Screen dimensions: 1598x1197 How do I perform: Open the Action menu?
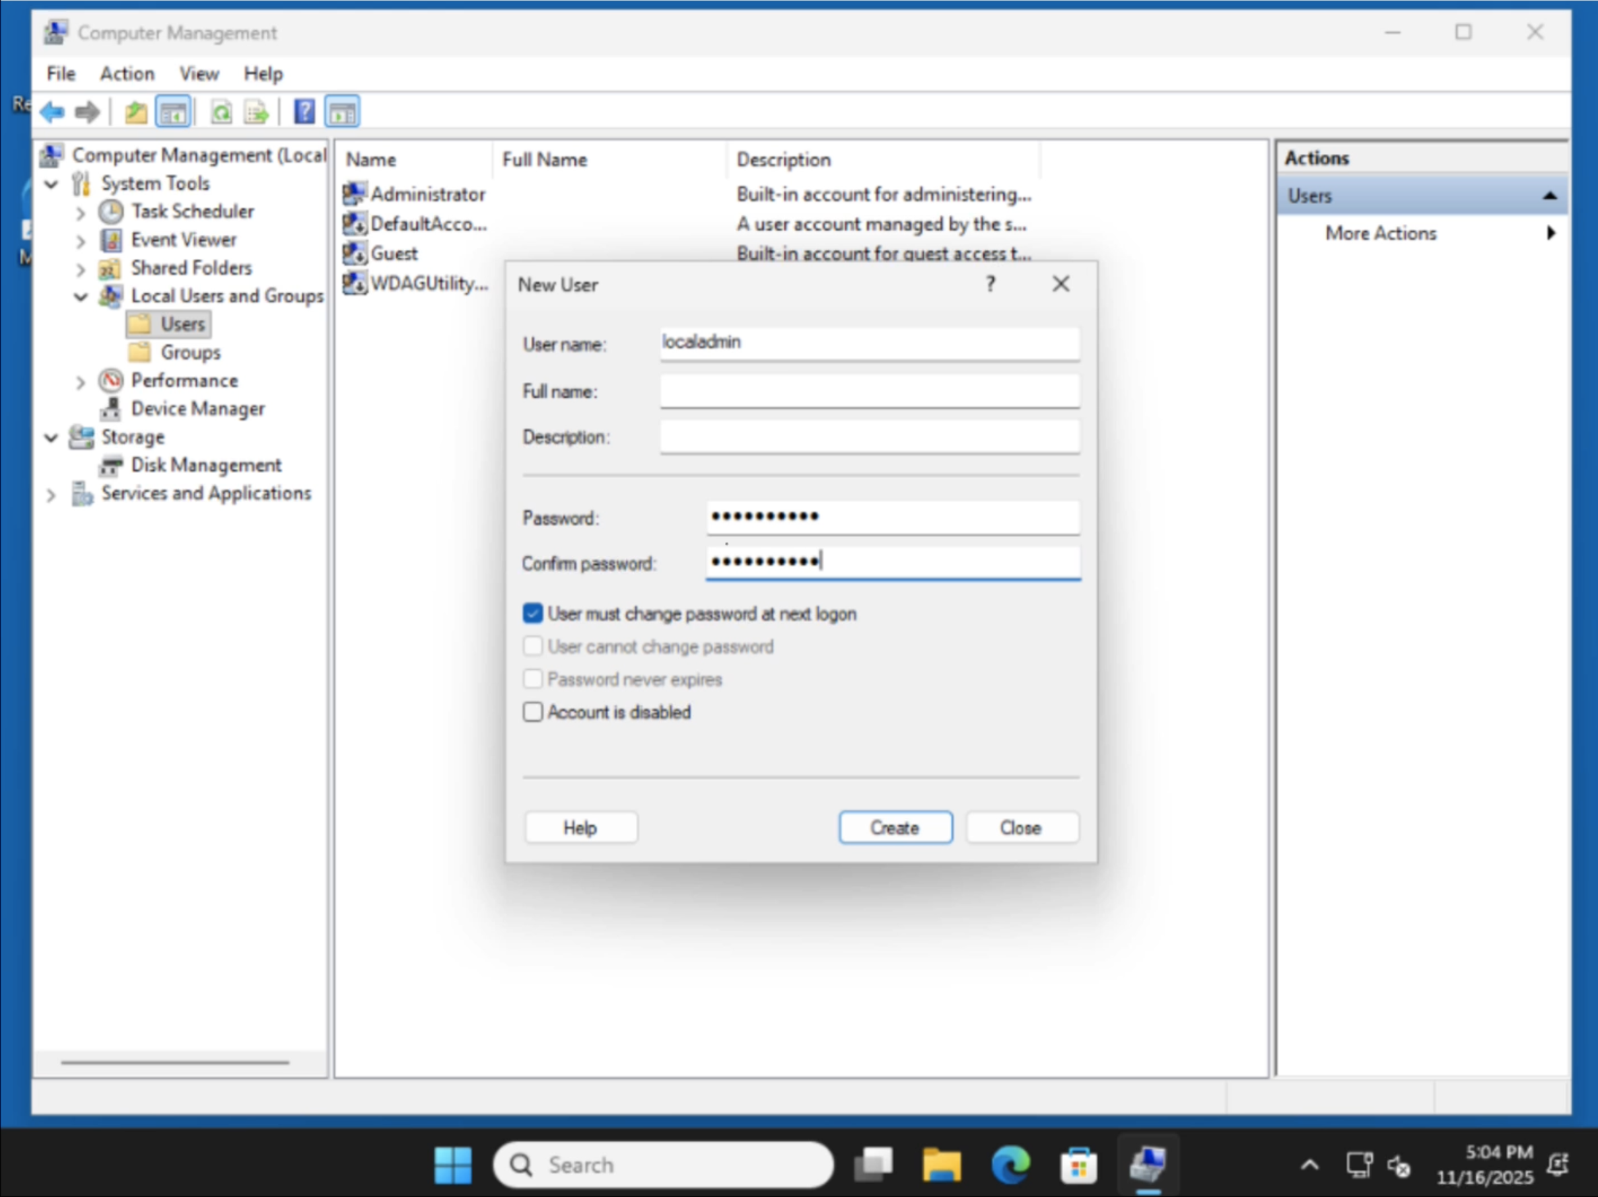coord(127,74)
